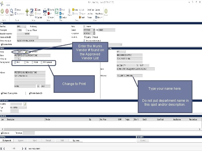This screenshot has height=151, width=202.
Task: Click the Reference input field
Action: (129, 75)
